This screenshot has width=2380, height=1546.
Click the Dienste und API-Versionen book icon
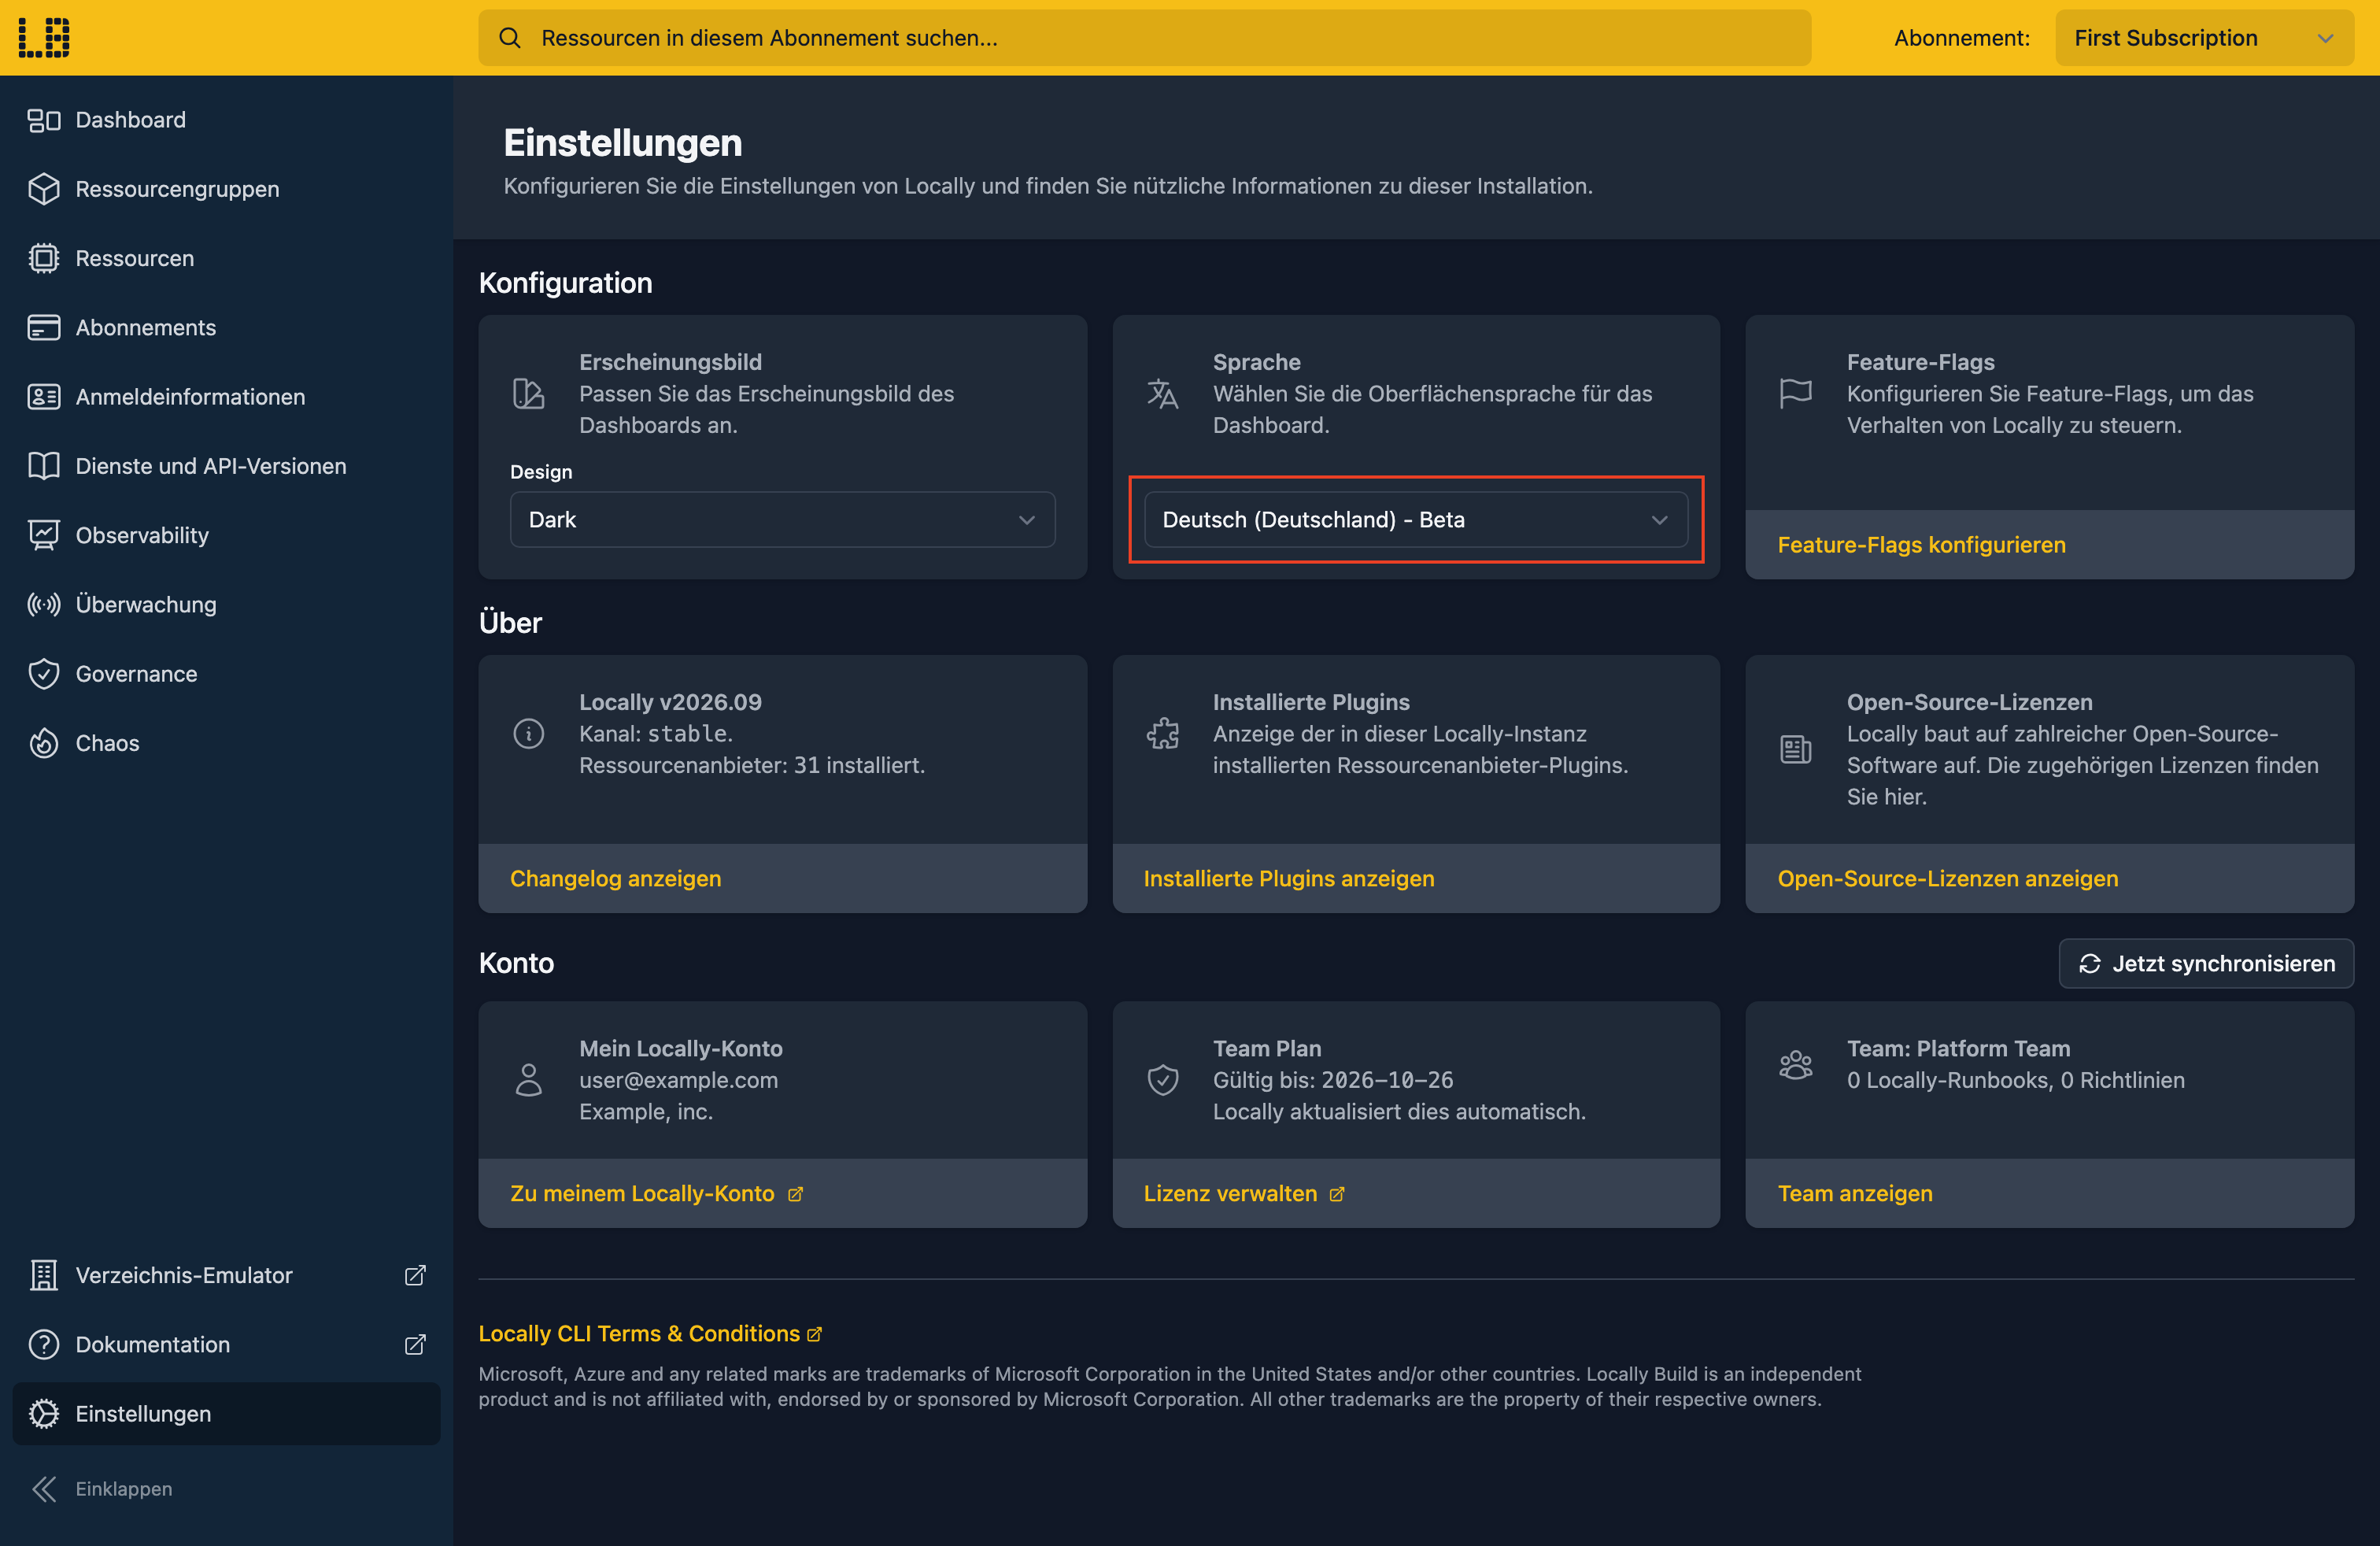click(x=44, y=466)
